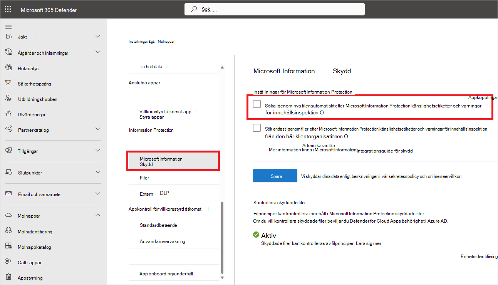Viewport: 498px width, 285px height.
Task: Click the Molnidentifiering binoculars icon
Action: (x=8, y=231)
